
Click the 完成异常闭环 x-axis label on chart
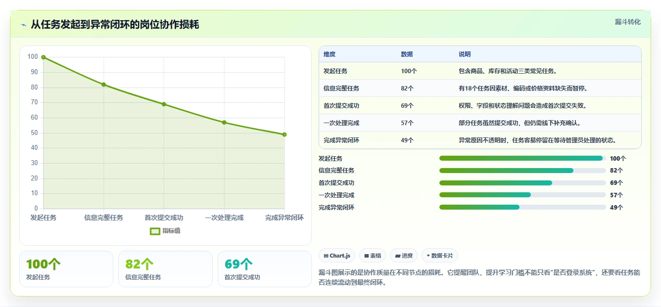pyautogui.click(x=284, y=218)
